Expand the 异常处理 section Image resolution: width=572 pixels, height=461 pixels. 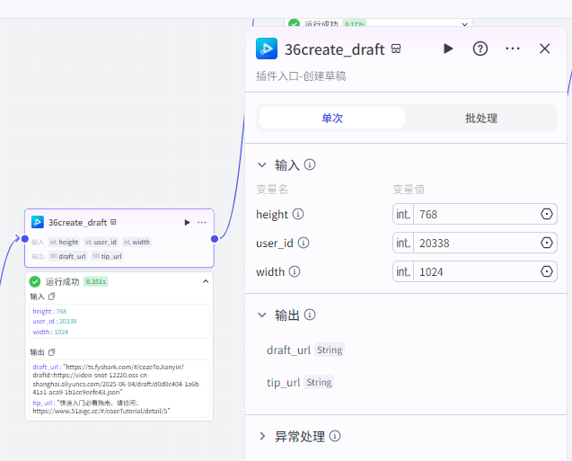click(x=262, y=436)
